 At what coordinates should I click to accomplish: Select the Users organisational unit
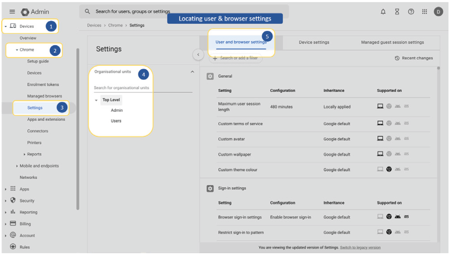[x=116, y=121]
